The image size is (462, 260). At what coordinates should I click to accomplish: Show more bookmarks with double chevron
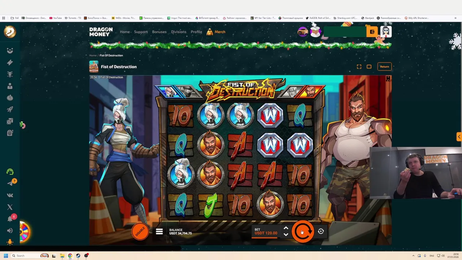click(456, 18)
